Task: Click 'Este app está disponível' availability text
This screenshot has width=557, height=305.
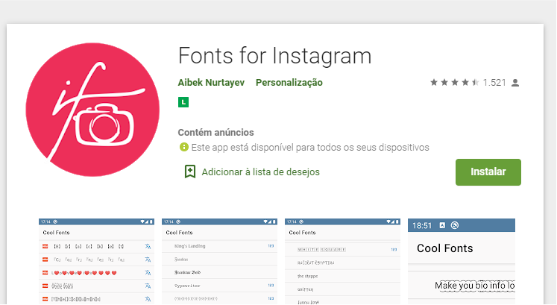Action: [x=310, y=148]
